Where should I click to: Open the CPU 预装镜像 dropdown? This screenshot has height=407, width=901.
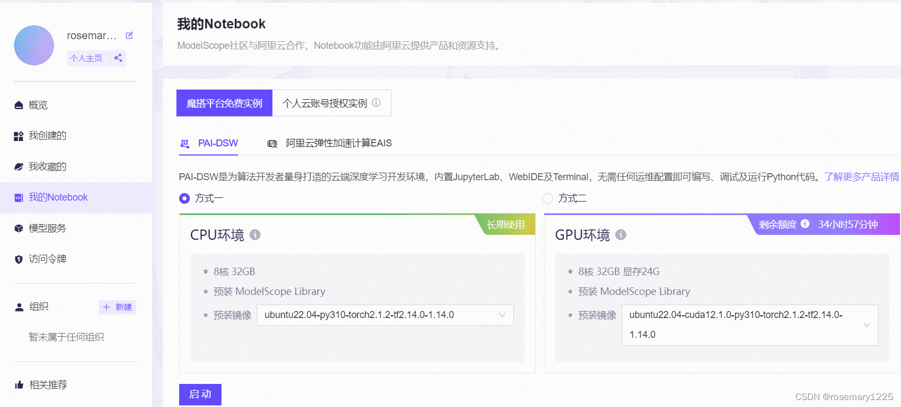385,315
